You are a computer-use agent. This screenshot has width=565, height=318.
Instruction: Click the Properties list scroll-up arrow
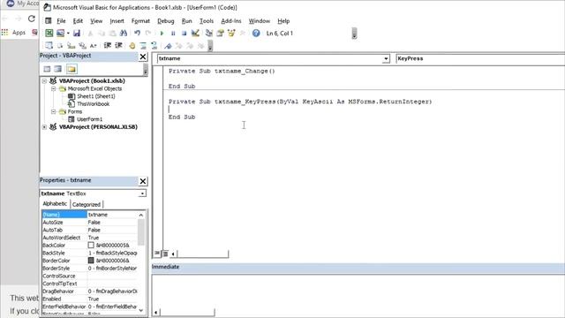(x=141, y=215)
